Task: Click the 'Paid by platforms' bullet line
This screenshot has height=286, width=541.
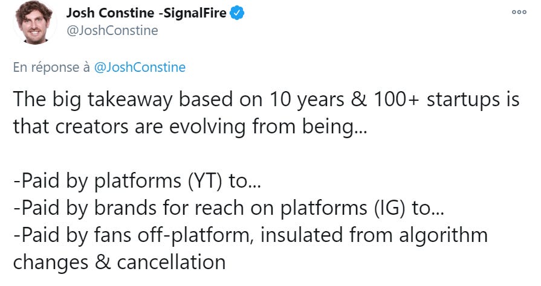Action: pos(137,180)
